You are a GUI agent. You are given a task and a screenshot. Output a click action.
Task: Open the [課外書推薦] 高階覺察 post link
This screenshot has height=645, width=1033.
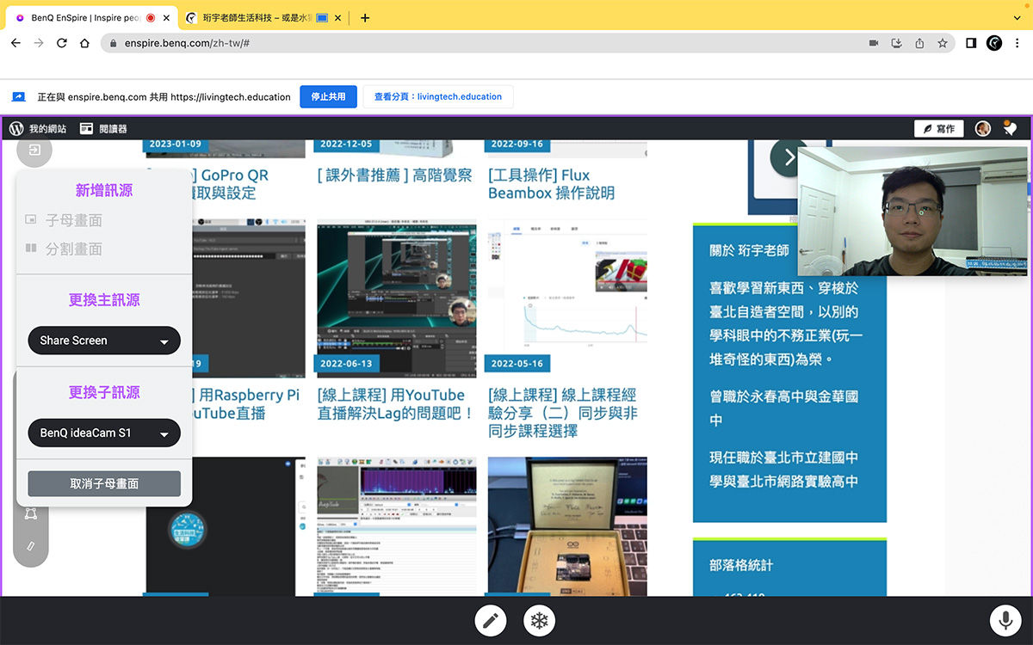(394, 175)
